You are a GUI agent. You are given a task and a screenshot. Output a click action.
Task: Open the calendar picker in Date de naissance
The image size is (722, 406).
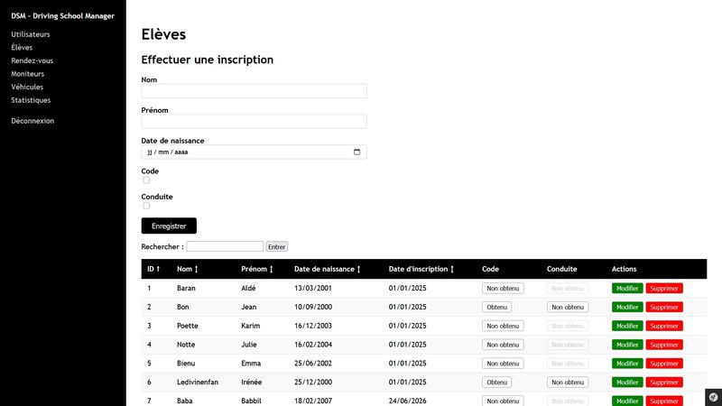click(x=356, y=152)
